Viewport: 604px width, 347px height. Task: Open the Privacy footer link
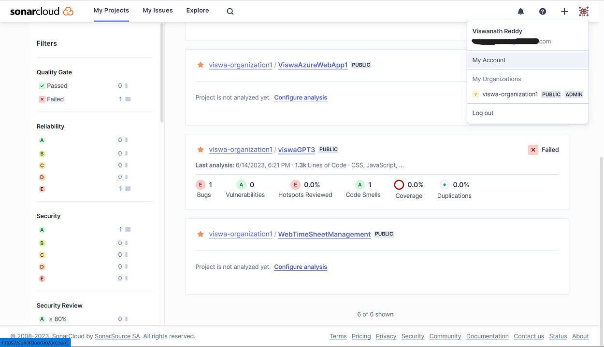pos(386,336)
